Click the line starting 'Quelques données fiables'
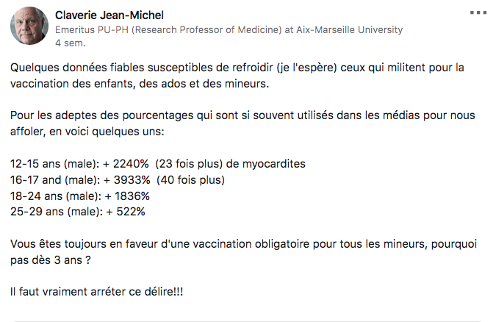Screen dimensions: 496x322 coord(237,68)
